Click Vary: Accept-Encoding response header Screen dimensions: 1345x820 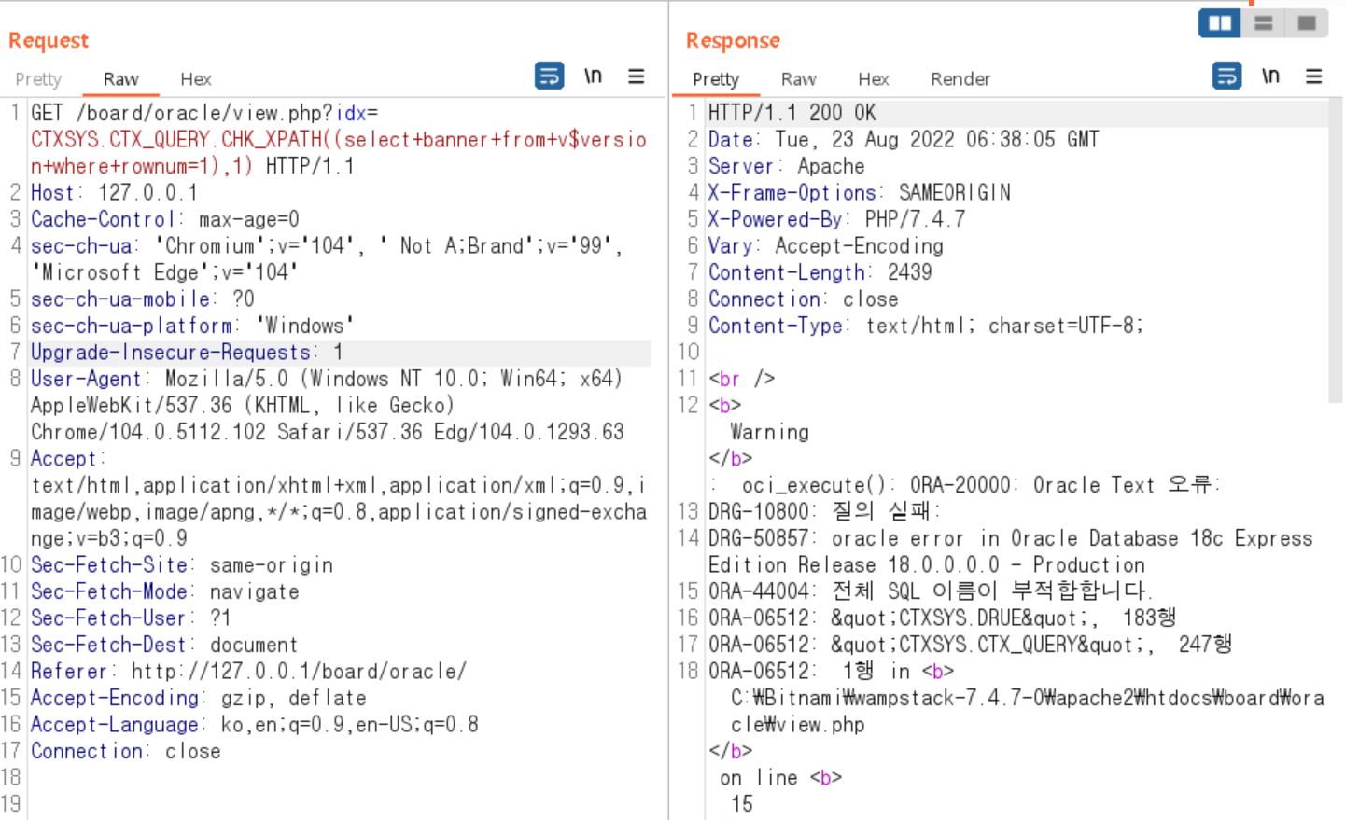pos(825,246)
